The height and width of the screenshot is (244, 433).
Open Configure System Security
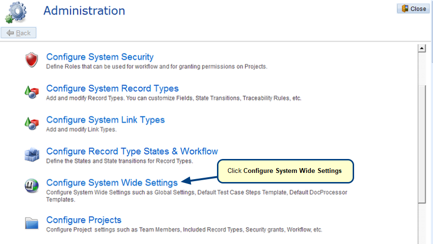point(100,57)
